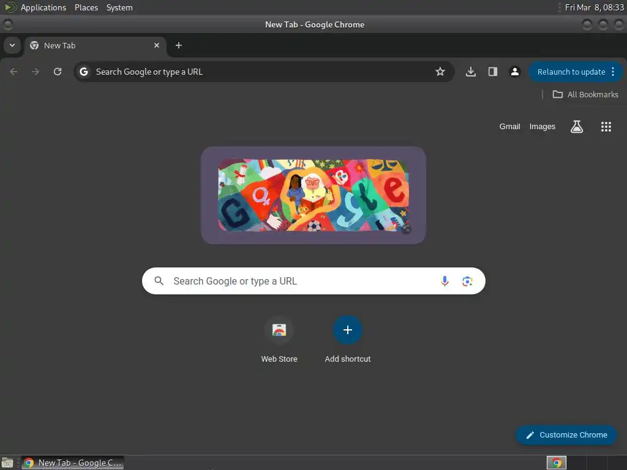627x470 pixels.
Task: Open the profile avatar icon
Action: (x=514, y=72)
